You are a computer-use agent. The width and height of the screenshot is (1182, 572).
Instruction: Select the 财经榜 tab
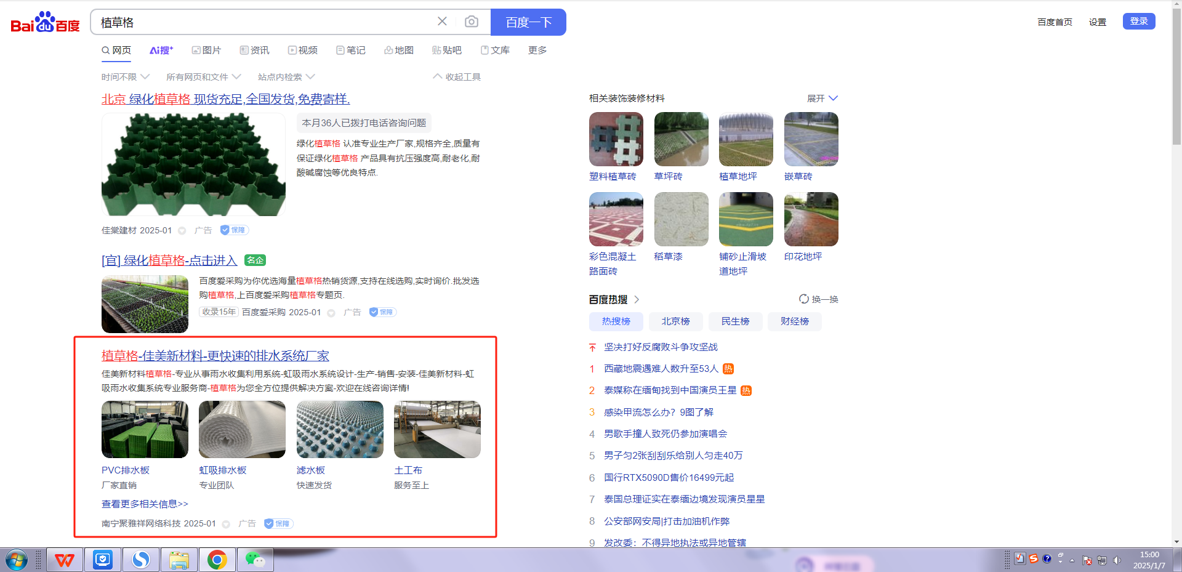(795, 321)
